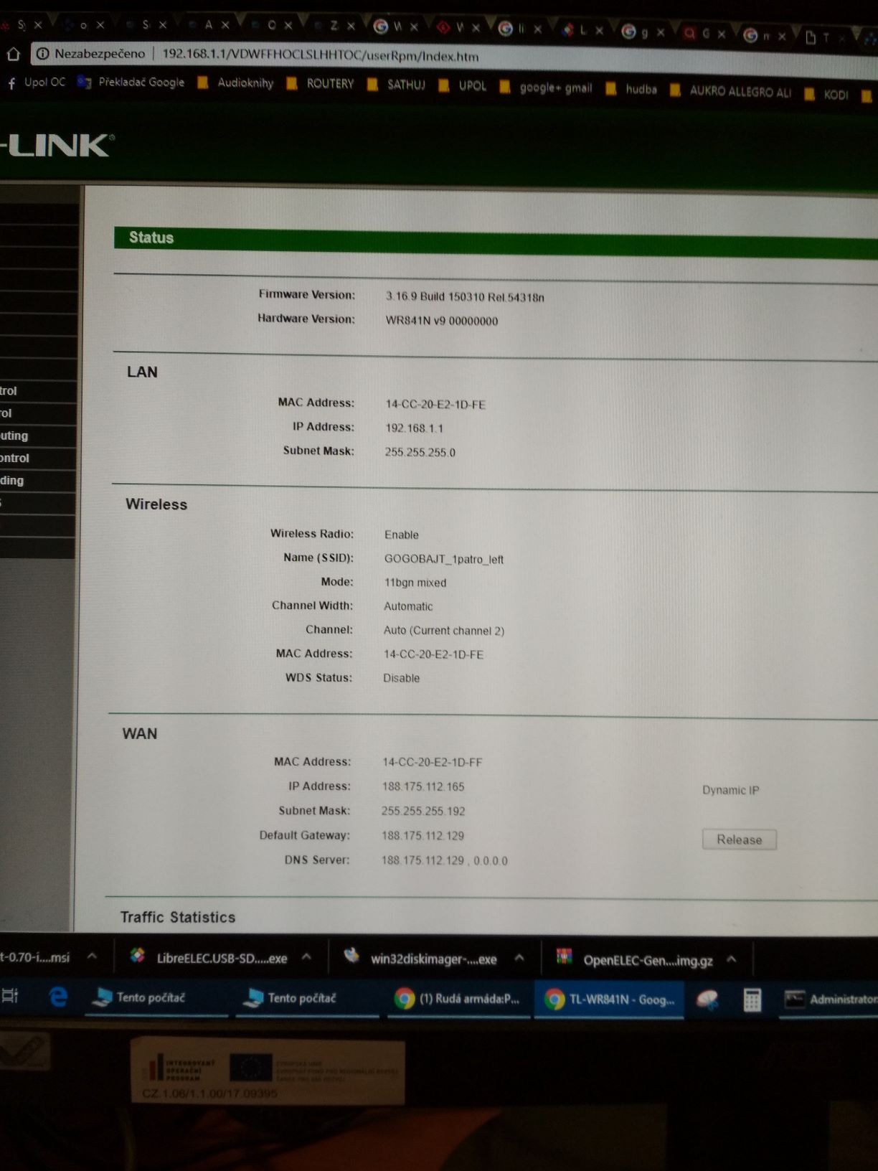The width and height of the screenshot is (878, 1171).
Task: Open the Microsoft Edge taskbar icon
Action: (x=58, y=997)
